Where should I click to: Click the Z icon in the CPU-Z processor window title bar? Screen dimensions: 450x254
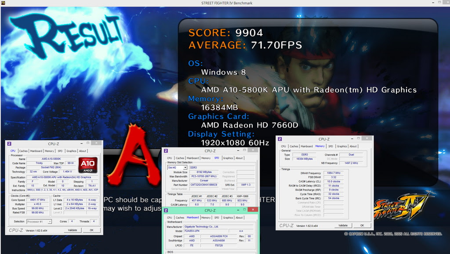point(9,144)
